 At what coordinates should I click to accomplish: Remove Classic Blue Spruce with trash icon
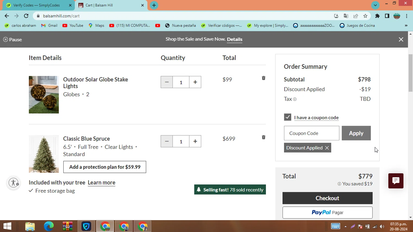(x=263, y=137)
